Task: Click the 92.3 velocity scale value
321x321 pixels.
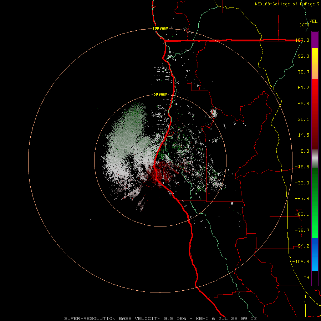Action: point(304,56)
